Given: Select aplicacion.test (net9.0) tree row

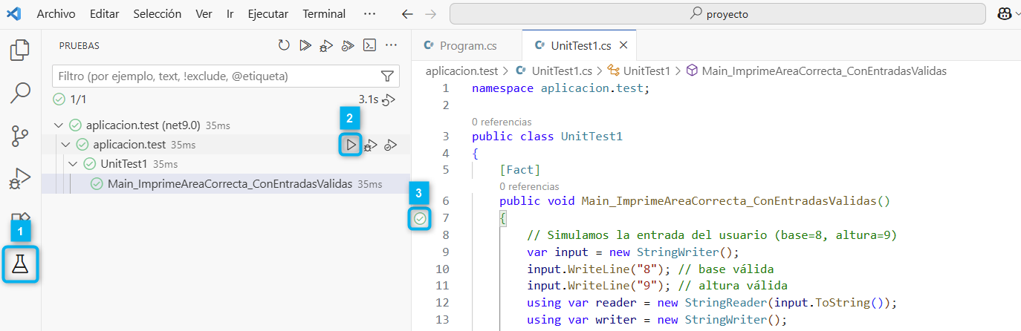Looking at the screenshot, I should click(x=225, y=125).
